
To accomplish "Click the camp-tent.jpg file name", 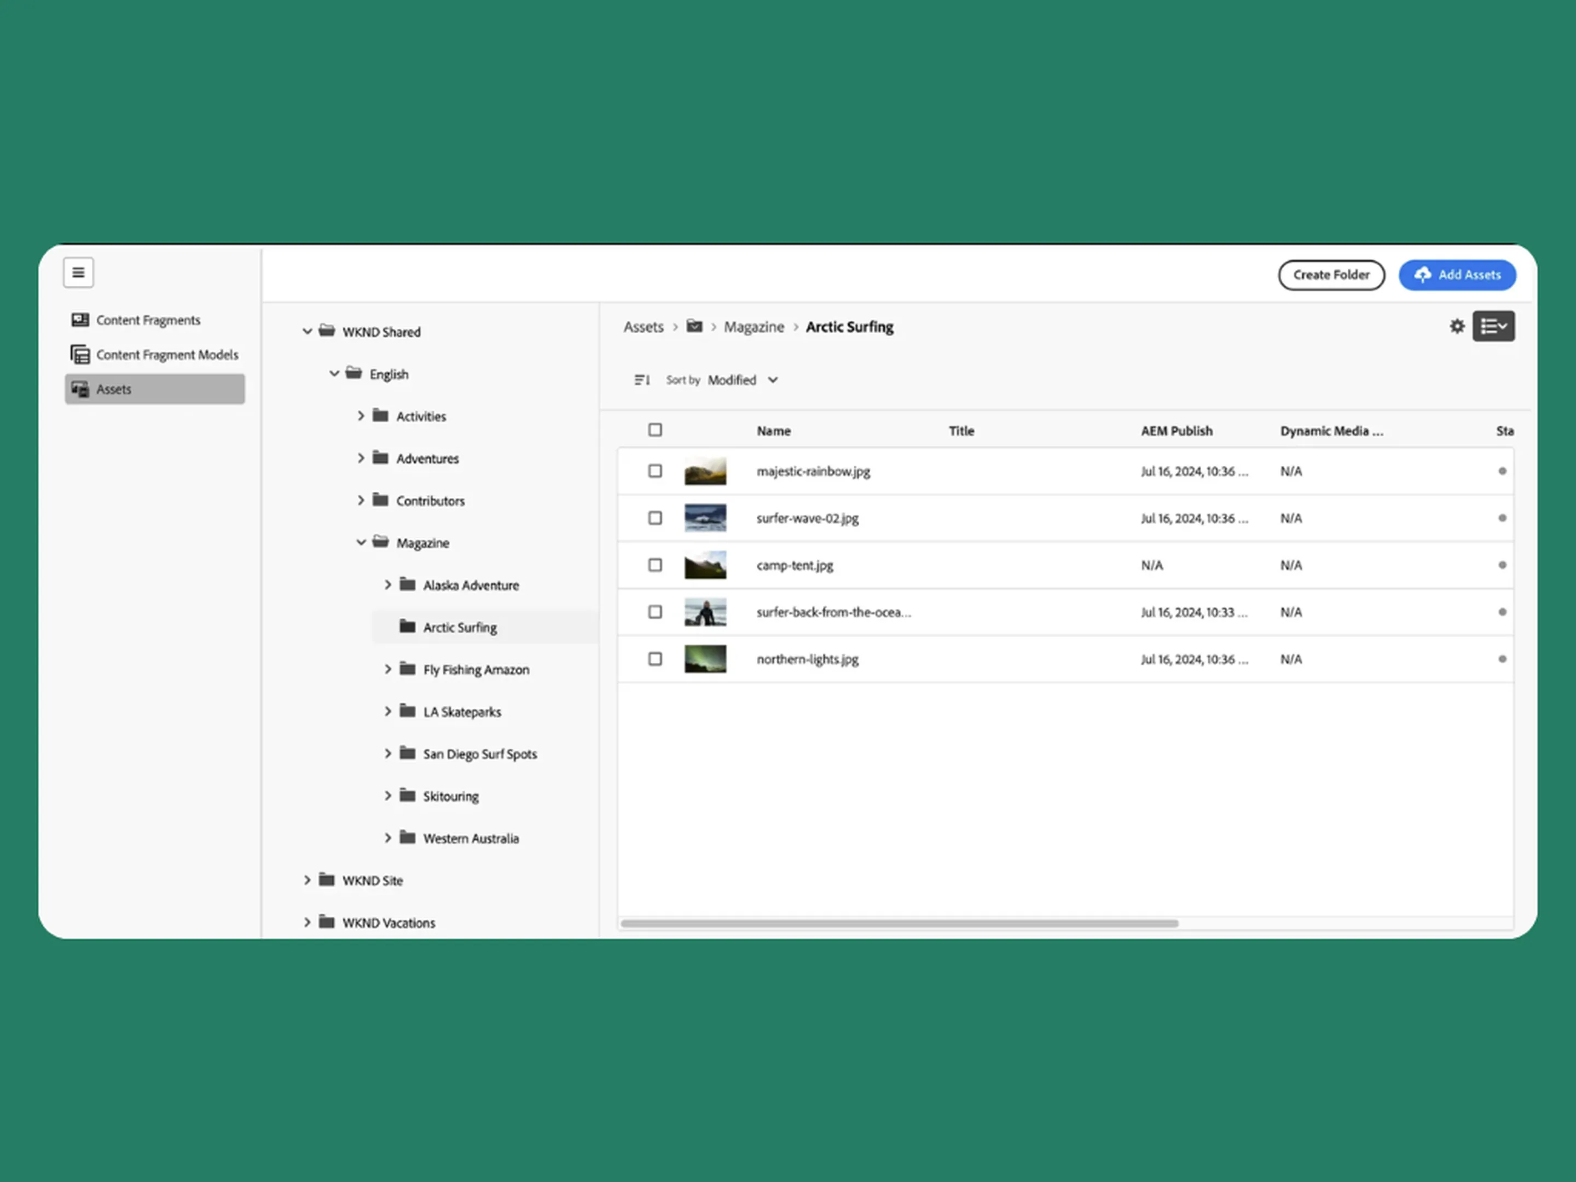I will pyautogui.click(x=795, y=566).
